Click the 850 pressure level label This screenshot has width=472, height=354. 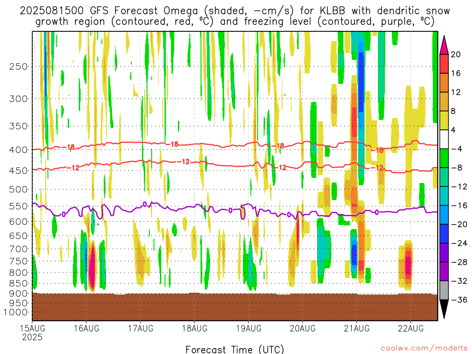pos(18,283)
